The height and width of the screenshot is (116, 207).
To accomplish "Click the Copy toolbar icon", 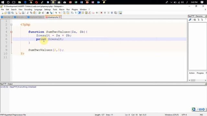I will [x=31, y=13].
